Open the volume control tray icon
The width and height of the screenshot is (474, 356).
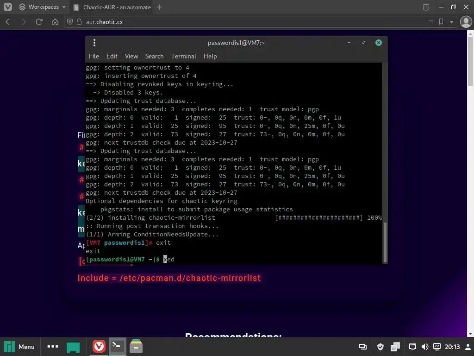tap(425, 347)
